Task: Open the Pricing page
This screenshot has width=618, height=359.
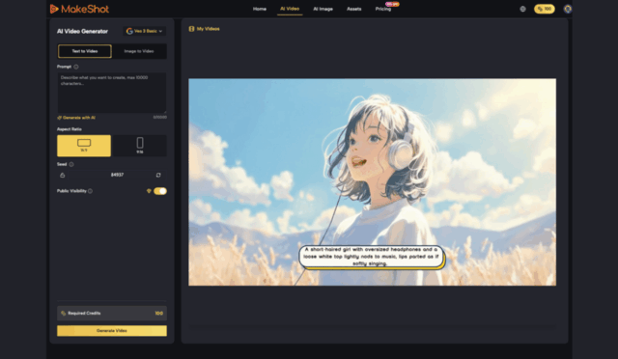Action: [x=383, y=9]
